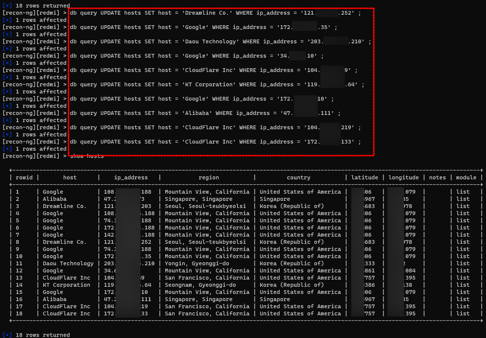Click the rowid column header in hosts table
This screenshot has height=338, width=486.
click(x=24, y=177)
